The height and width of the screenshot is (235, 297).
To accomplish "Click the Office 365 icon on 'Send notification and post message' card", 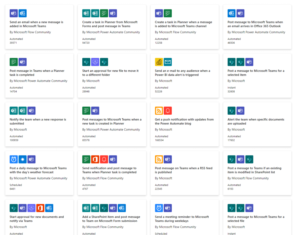I will [x=95, y=159].
